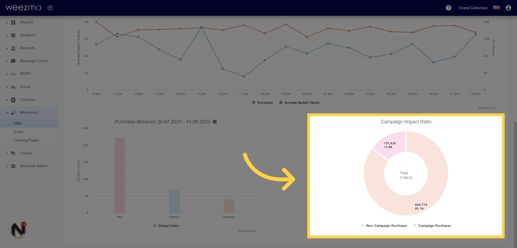Click the Loyalty tag icon
The height and width of the screenshot is (248, 517).
tap(13, 153)
